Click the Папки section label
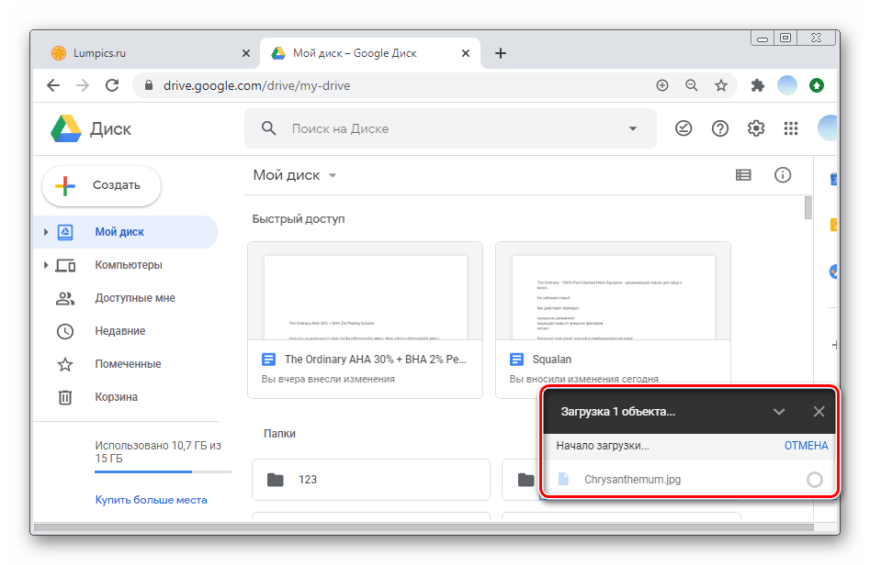 [x=279, y=434]
